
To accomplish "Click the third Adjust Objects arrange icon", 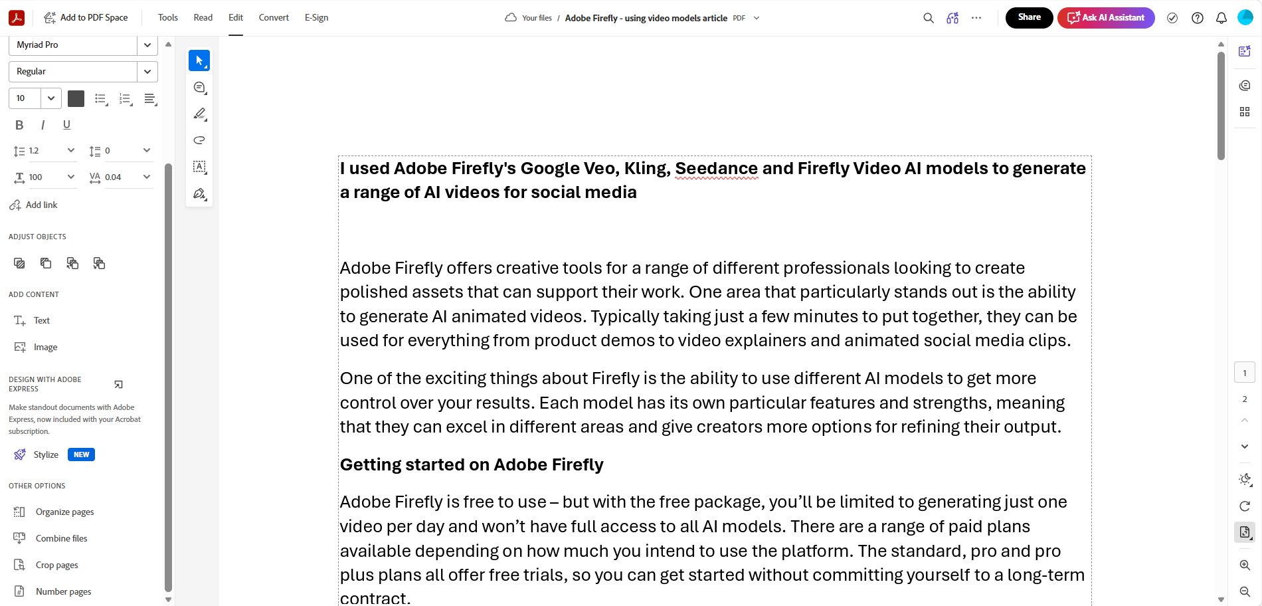I will [72, 263].
